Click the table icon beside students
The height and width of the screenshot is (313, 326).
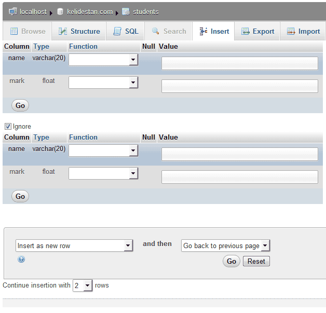[x=126, y=11]
